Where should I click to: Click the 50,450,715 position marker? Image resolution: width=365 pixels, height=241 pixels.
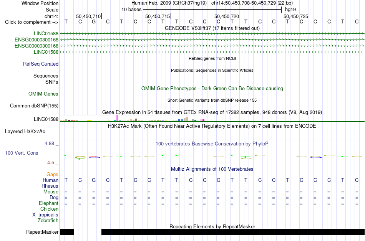pyautogui.click(x=158, y=16)
